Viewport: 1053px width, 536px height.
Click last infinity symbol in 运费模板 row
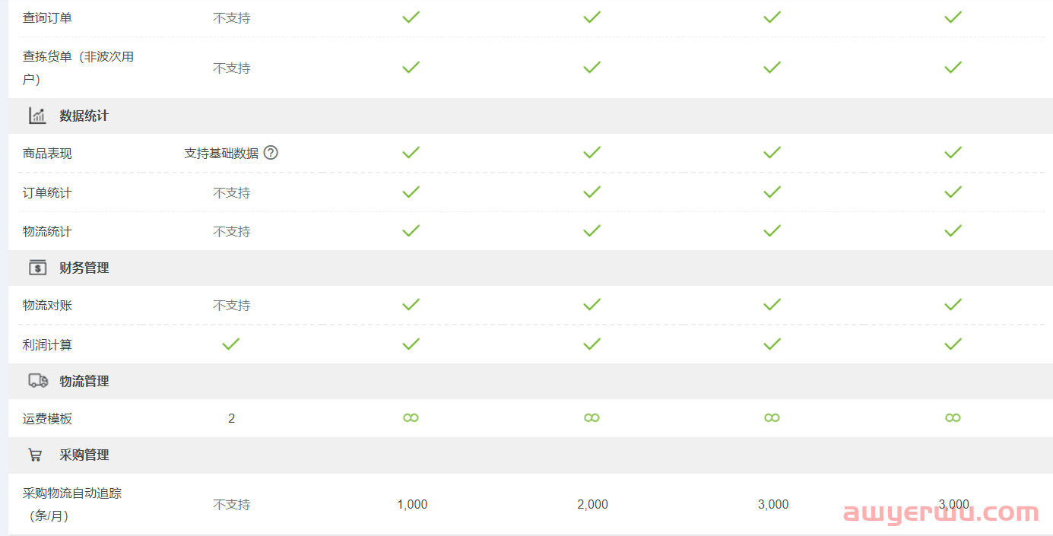click(953, 418)
